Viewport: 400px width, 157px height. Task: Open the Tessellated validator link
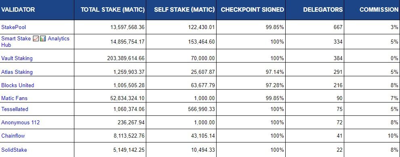coord(15,109)
